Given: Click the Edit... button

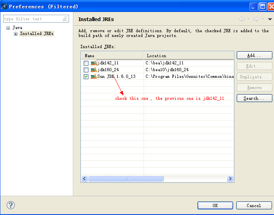Looking at the screenshot, I should (255, 66).
